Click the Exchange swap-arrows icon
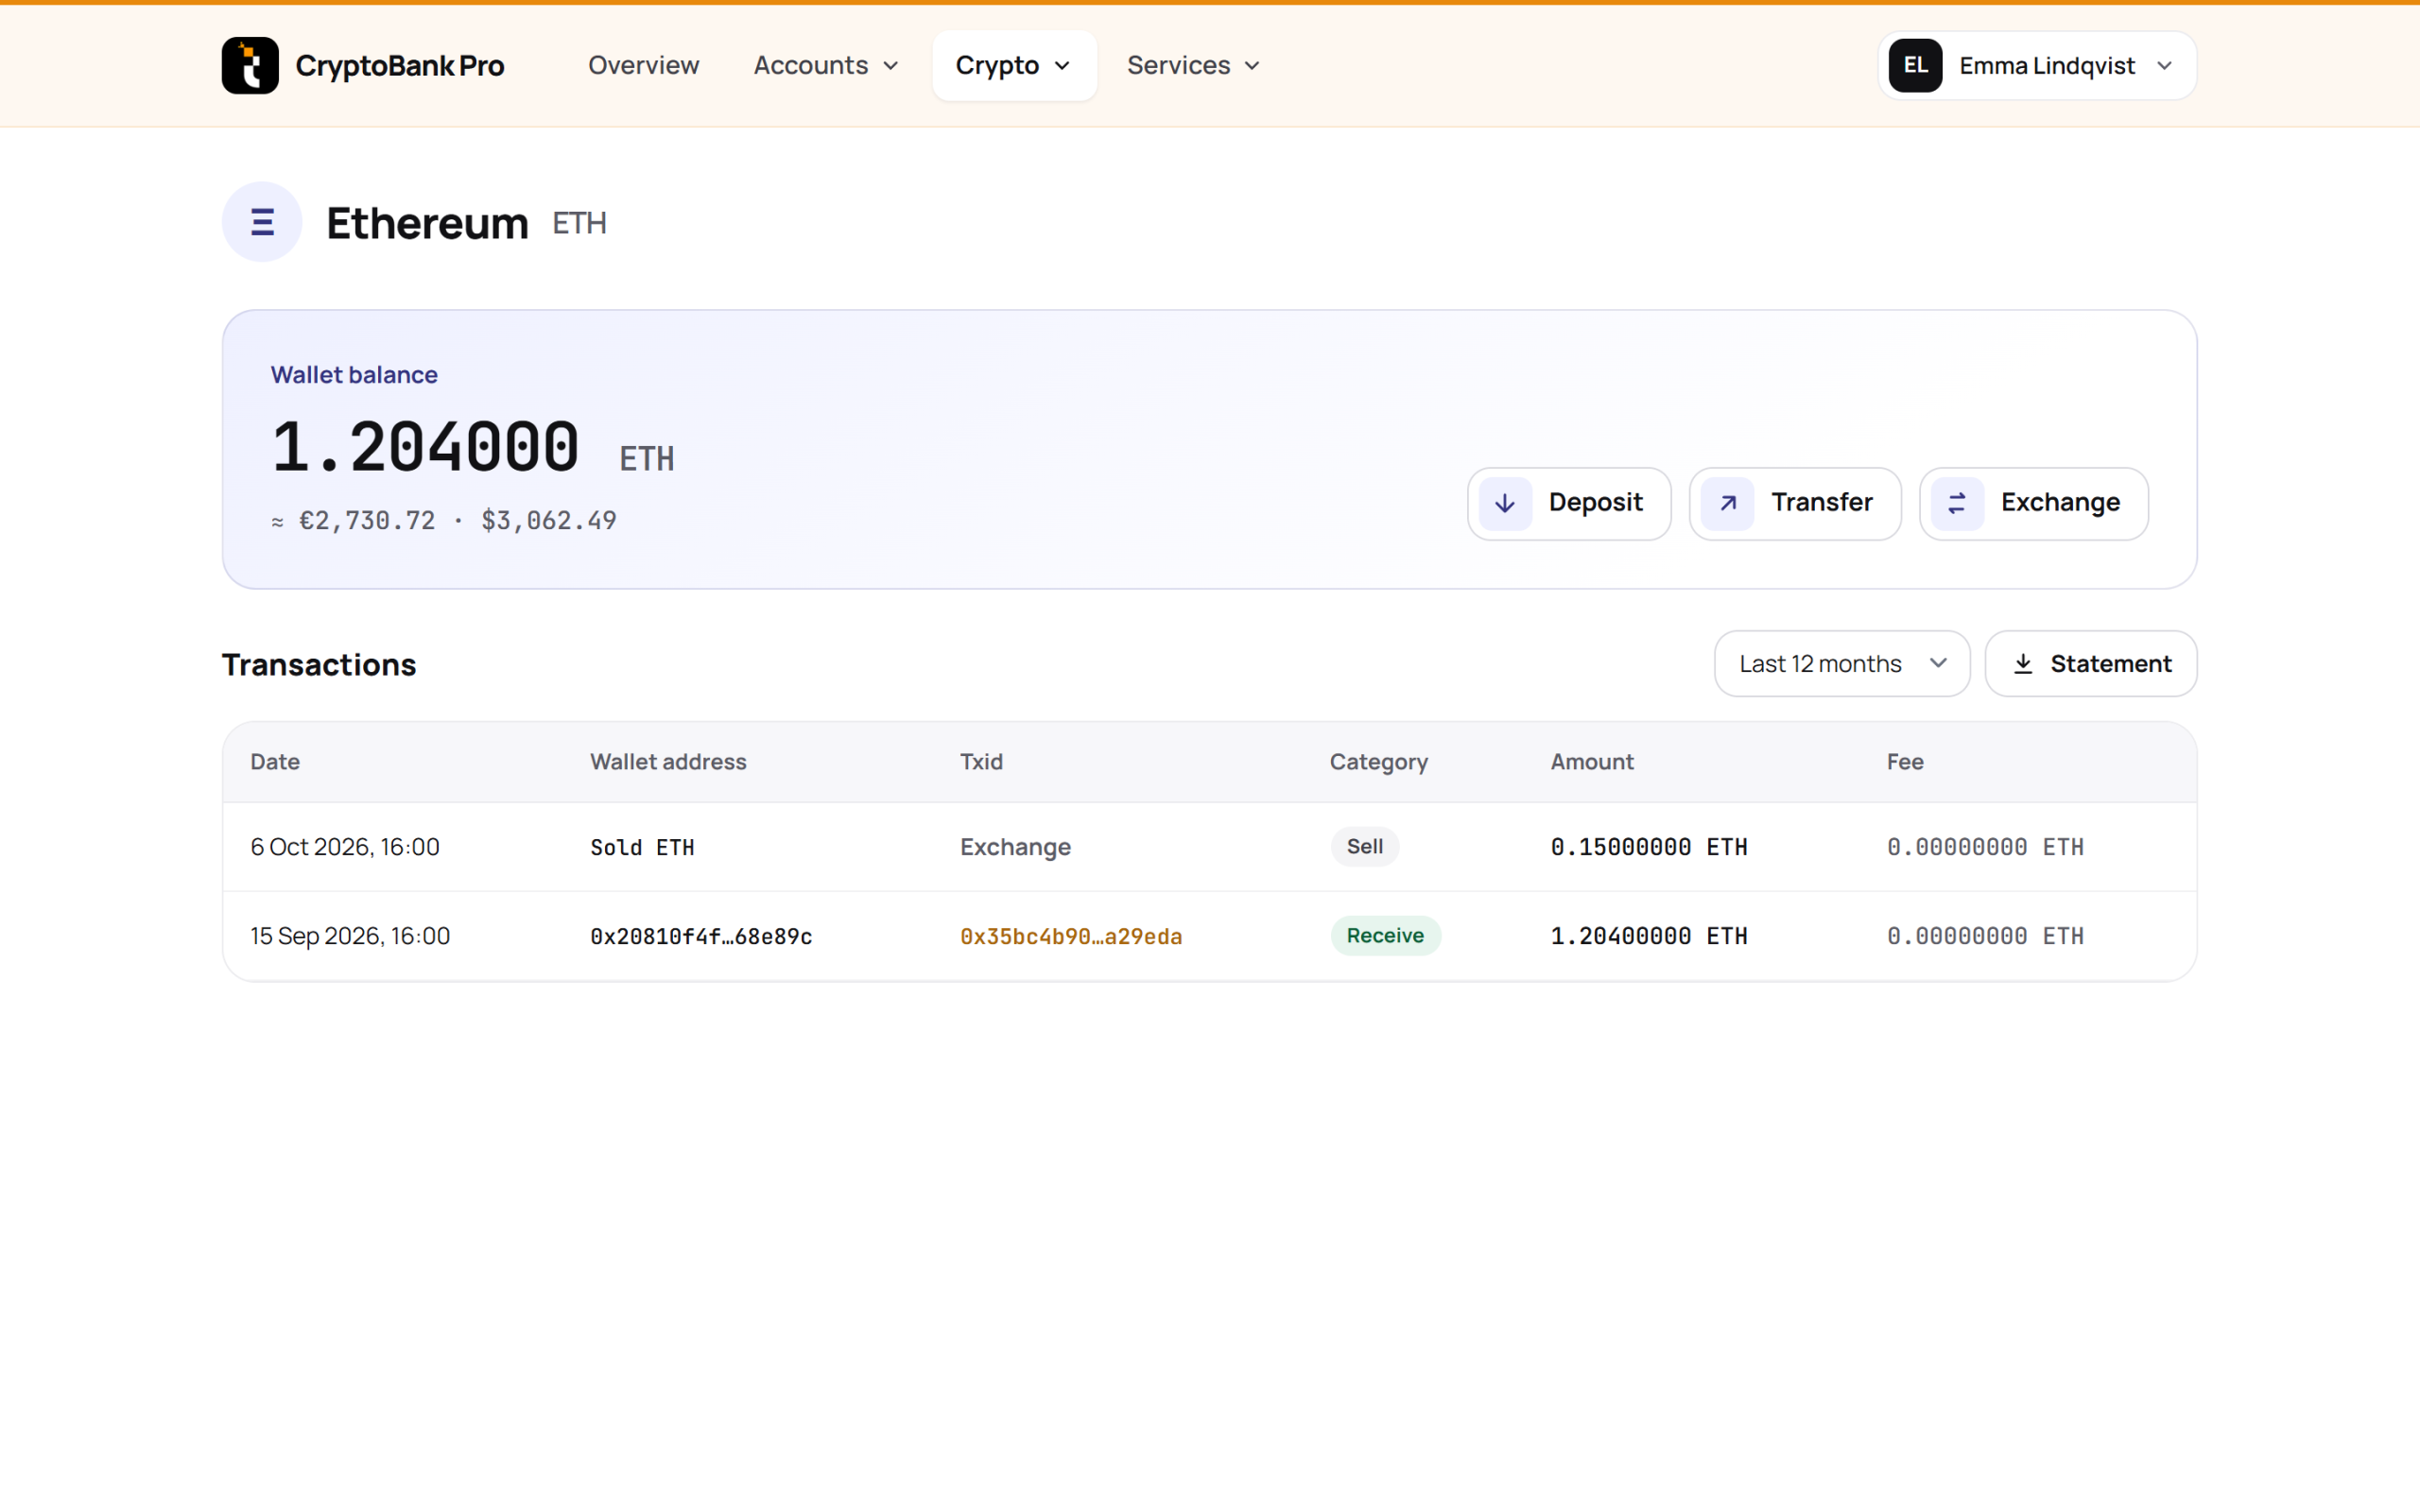This screenshot has width=2420, height=1512. point(1957,503)
